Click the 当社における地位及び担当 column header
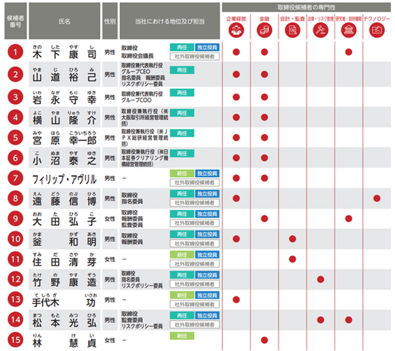Viewport: 395px width, 351px height. 170,21
